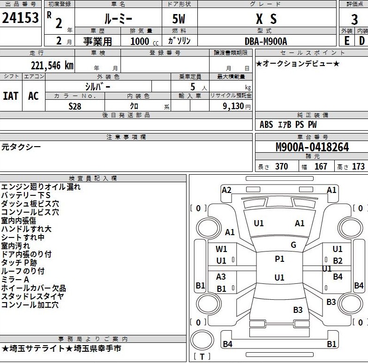Click the displacement value "1000 cc"
The width and height of the screenshot is (368, 363).
tap(144, 42)
